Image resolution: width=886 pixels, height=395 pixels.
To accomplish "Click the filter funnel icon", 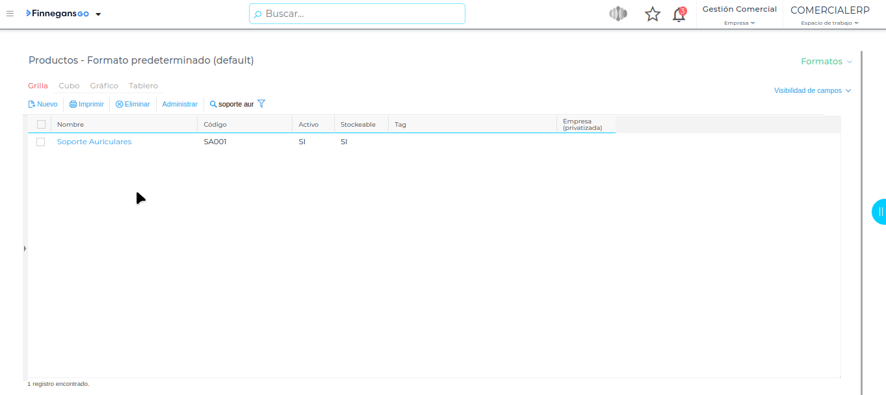I will click(x=261, y=104).
